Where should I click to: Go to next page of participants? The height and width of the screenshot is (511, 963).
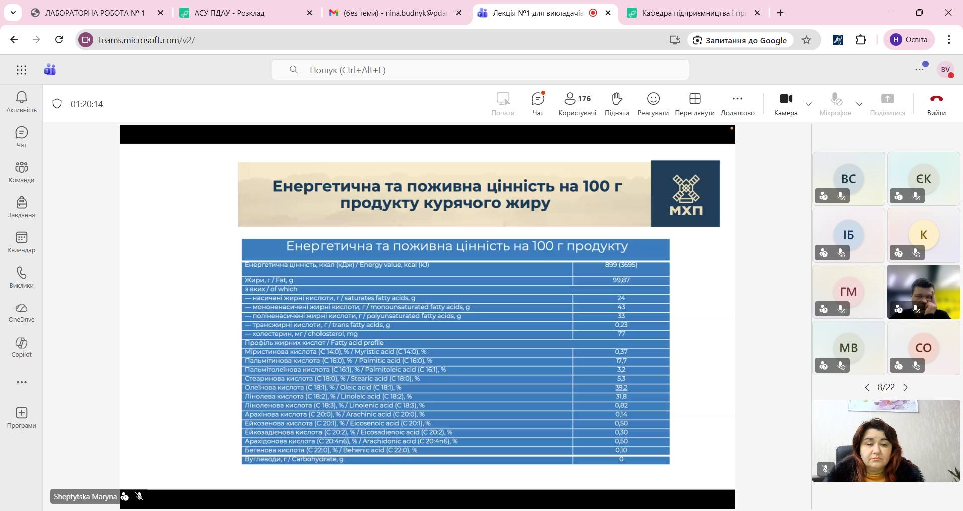point(905,387)
